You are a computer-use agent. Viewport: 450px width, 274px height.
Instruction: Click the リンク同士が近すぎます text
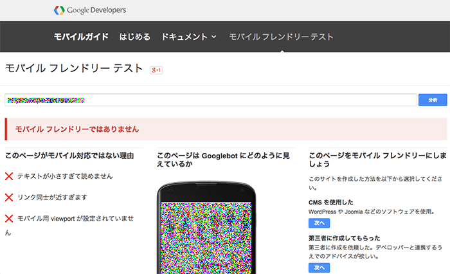[52, 197]
